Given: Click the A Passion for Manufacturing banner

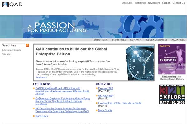Looking at the screenshot, I should pyautogui.click(x=93, y=27).
